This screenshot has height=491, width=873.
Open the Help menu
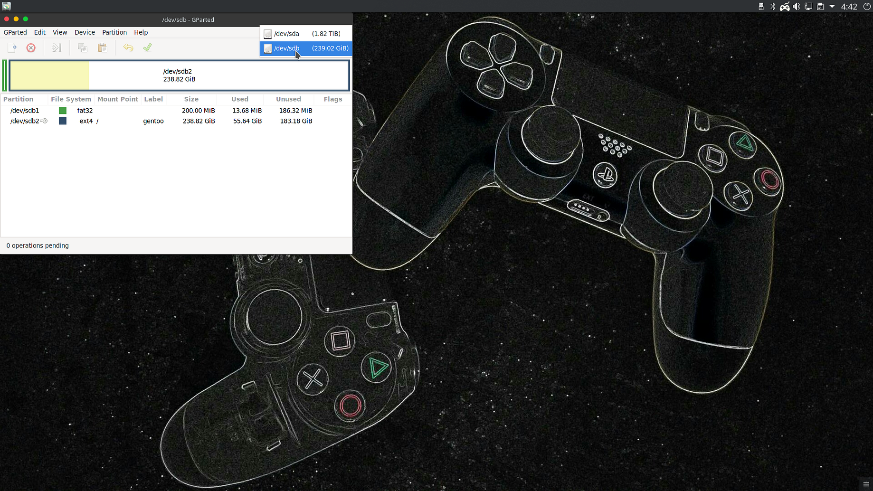[x=141, y=32]
